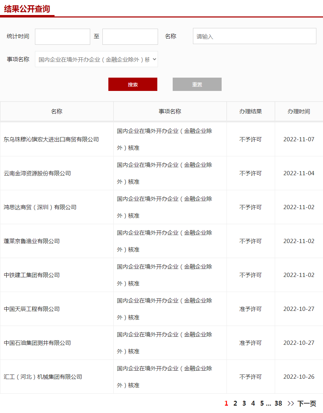Click the 事项名称 column header
This screenshot has height=413, width=323.
[170, 112]
